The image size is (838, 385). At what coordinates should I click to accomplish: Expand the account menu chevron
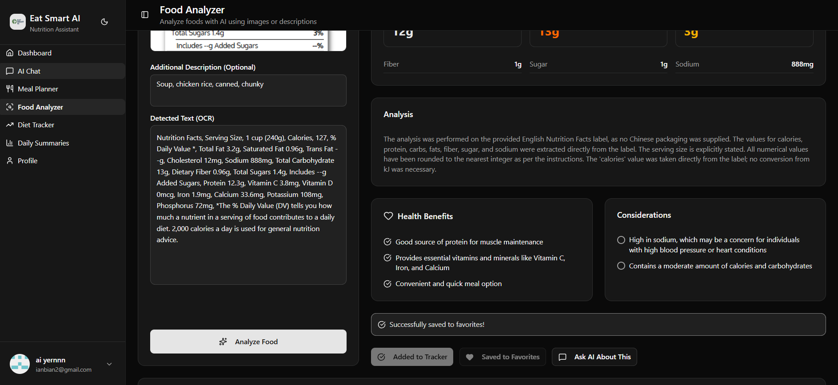point(109,364)
